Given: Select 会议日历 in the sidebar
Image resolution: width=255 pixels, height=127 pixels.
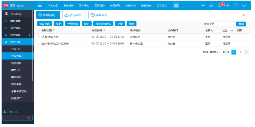Looking at the screenshot, I should click(16, 49).
